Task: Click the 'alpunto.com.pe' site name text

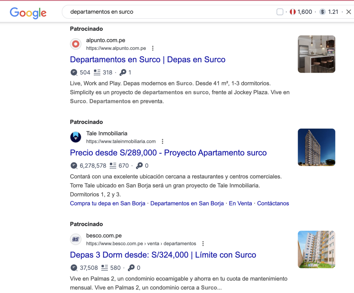Action: pyautogui.click(x=106, y=40)
